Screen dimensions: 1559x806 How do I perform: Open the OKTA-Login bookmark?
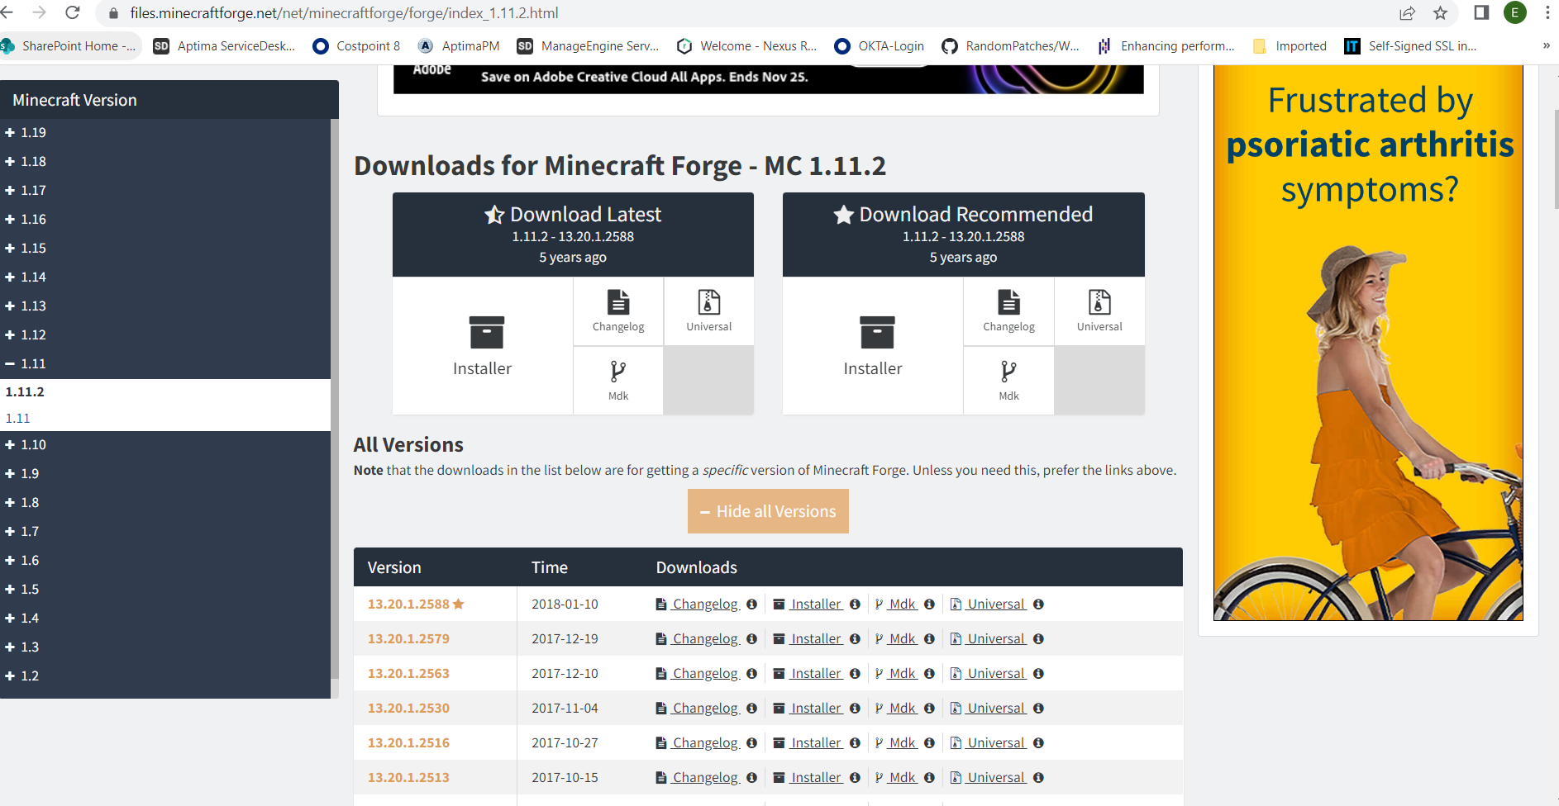click(x=879, y=45)
